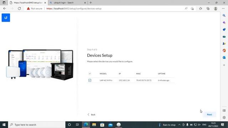Open Edge Settings and more menu
This screenshot has height=128, width=228.
click(223, 9)
